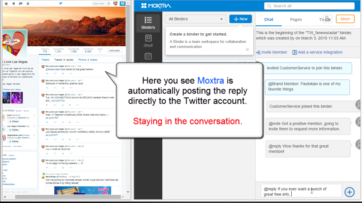The width and height of the screenshot is (362, 203).
Task: Click the New binder button
Action: pos(241,19)
